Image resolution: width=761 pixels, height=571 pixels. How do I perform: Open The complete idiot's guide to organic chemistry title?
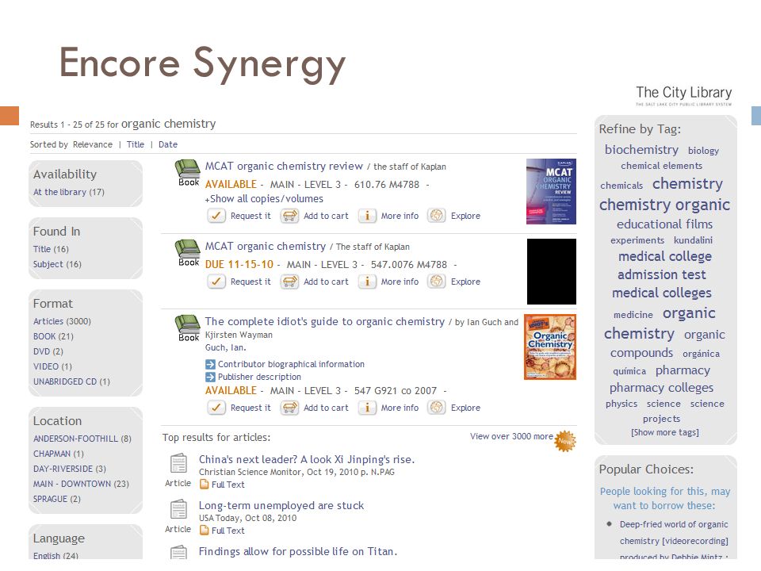pyautogui.click(x=325, y=321)
